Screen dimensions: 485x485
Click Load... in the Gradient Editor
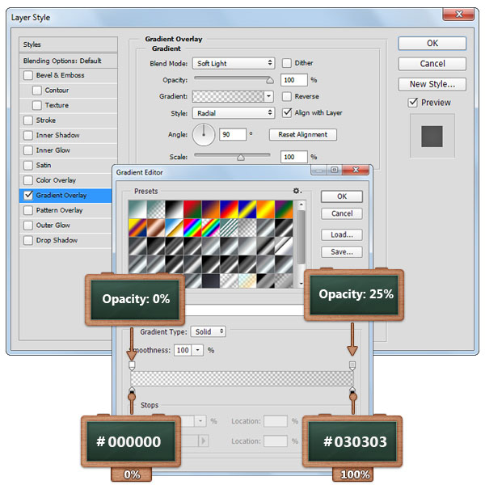(x=341, y=234)
